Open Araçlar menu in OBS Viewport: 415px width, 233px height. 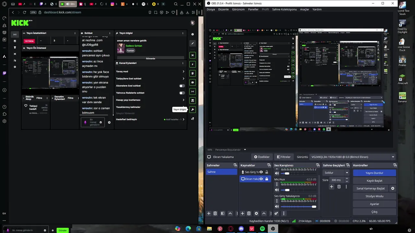point(304,9)
